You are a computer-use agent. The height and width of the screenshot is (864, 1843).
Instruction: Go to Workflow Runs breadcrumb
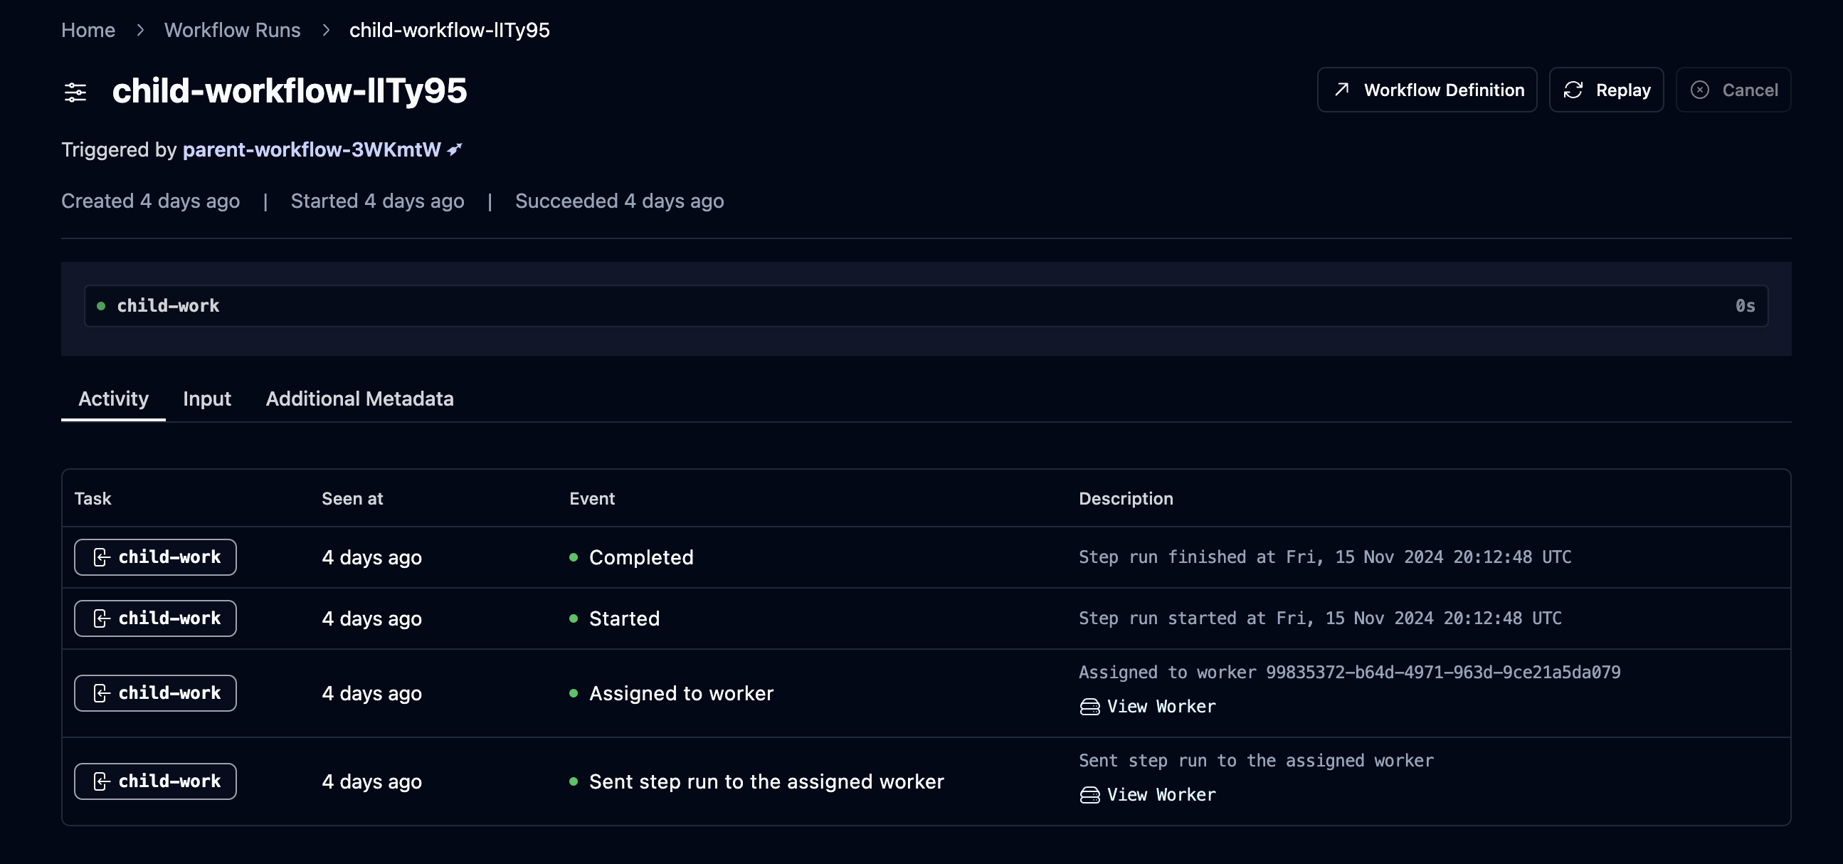pyautogui.click(x=232, y=30)
